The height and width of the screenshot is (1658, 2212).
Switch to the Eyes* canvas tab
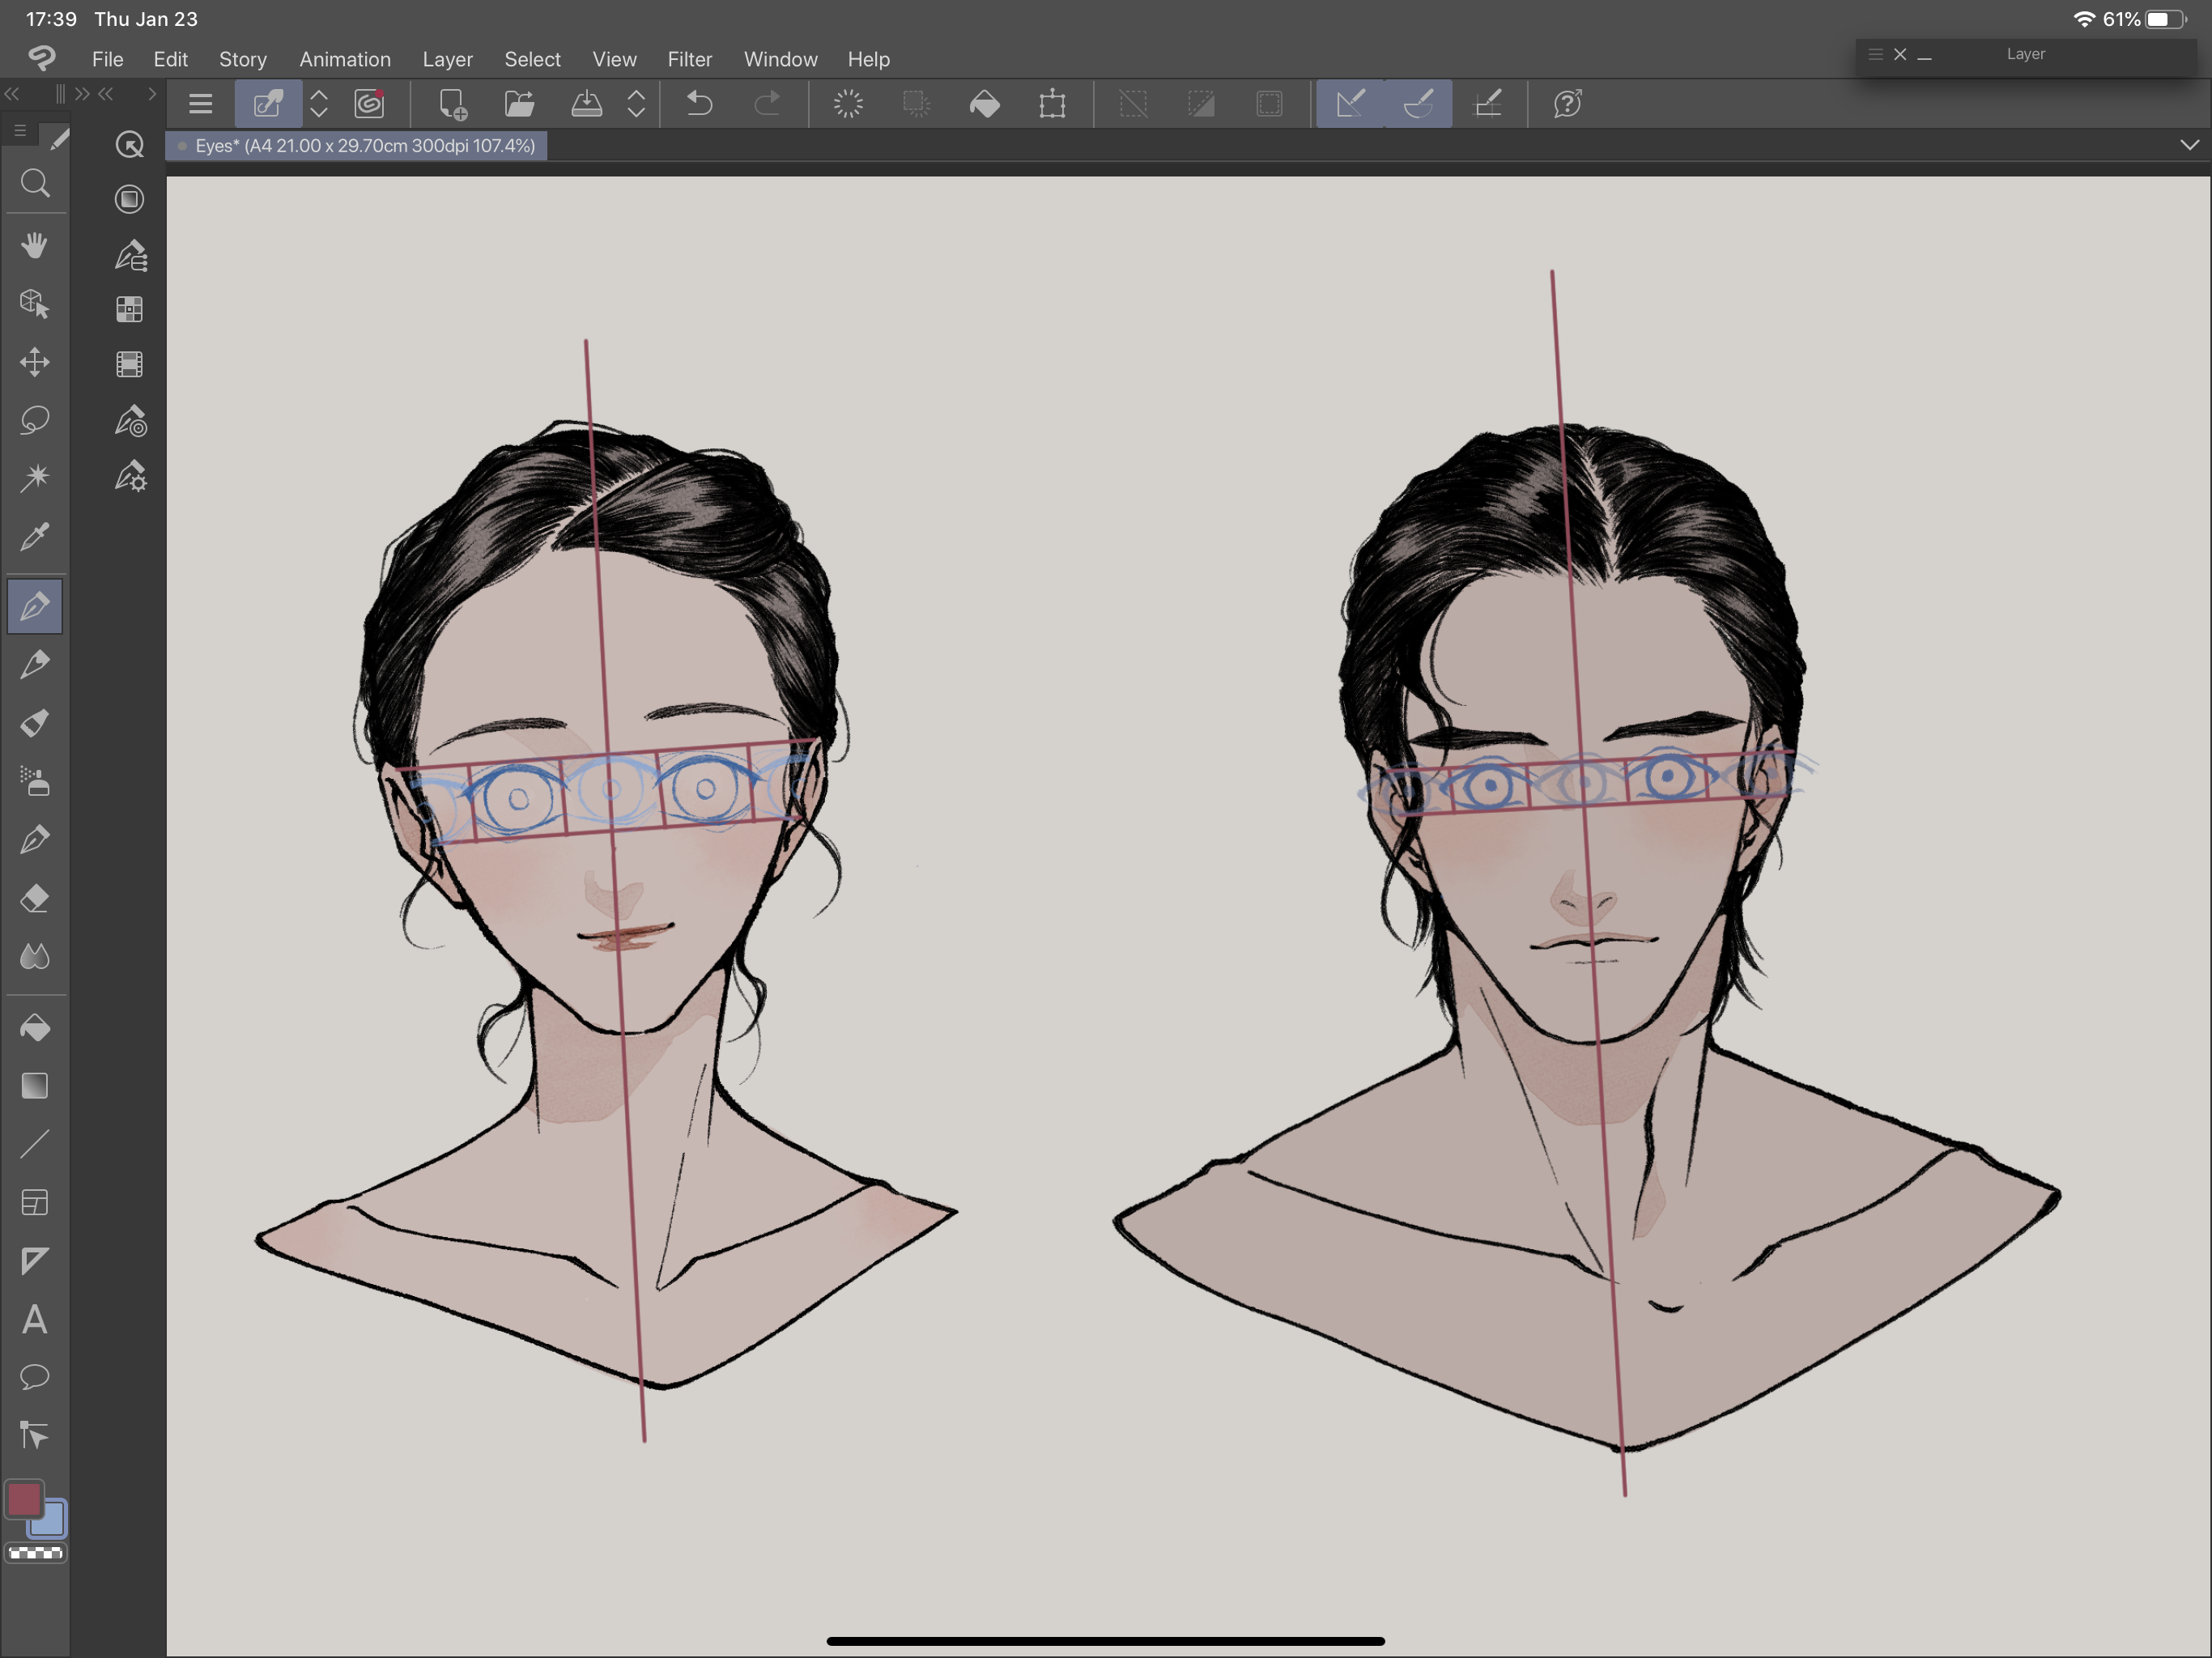point(364,146)
